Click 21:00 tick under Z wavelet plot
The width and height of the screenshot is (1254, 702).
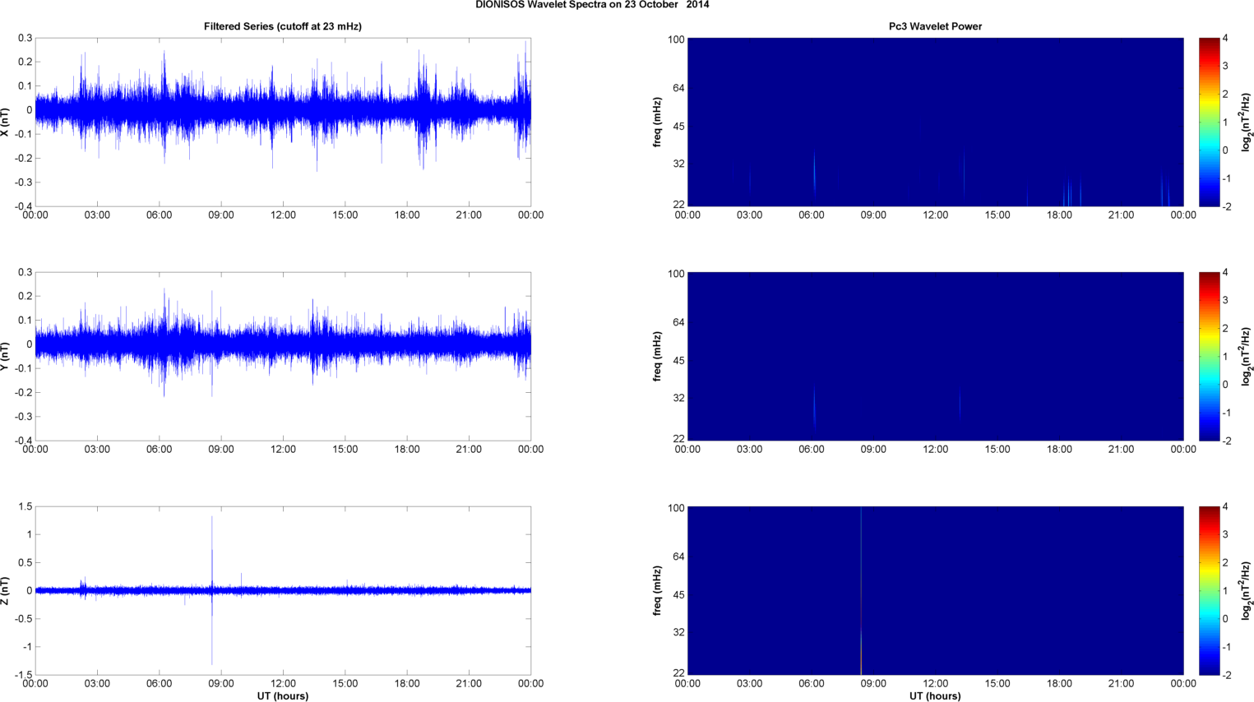pos(1121,684)
